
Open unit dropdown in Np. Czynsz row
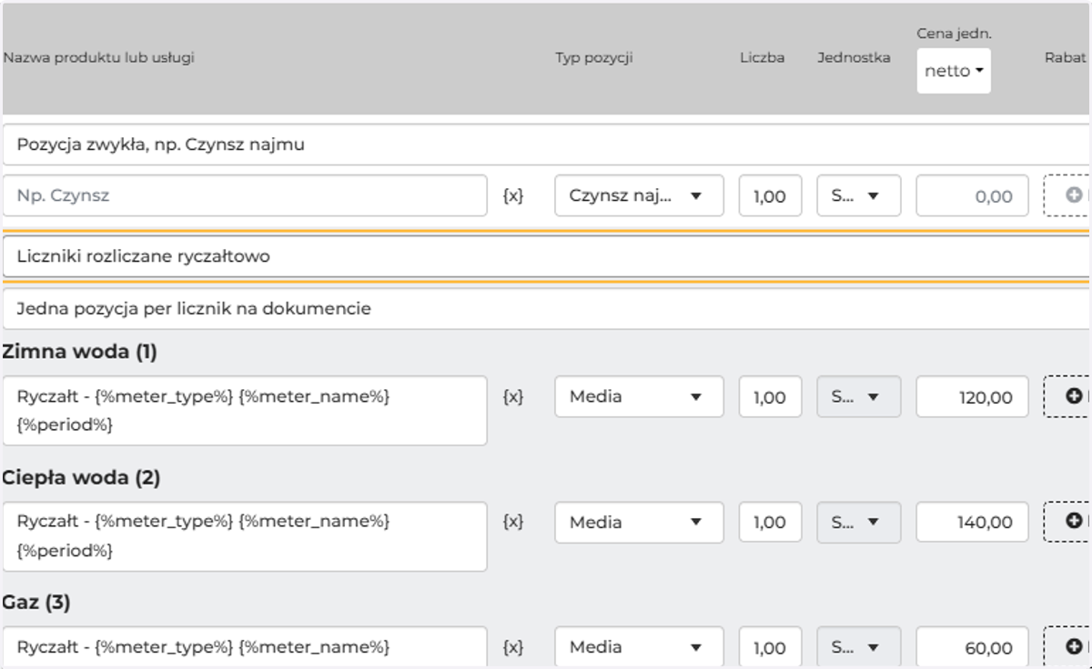click(859, 195)
